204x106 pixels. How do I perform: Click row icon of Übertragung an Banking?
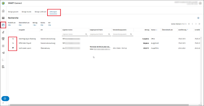point(13,39)
